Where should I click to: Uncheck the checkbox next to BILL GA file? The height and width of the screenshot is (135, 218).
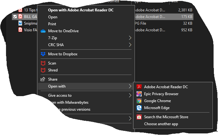click(x=15, y=17)
